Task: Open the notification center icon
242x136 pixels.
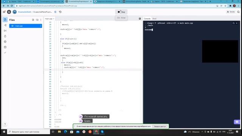Action: pyautogui.click(x=237, y=132)
